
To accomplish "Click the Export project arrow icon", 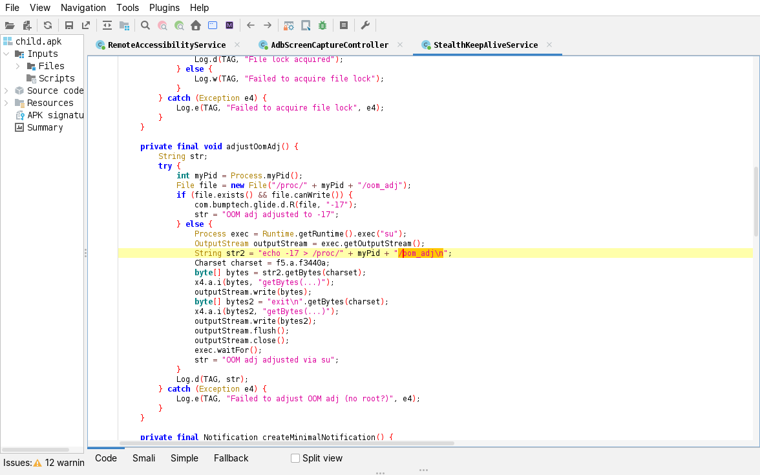I will (x=86, y=26).
